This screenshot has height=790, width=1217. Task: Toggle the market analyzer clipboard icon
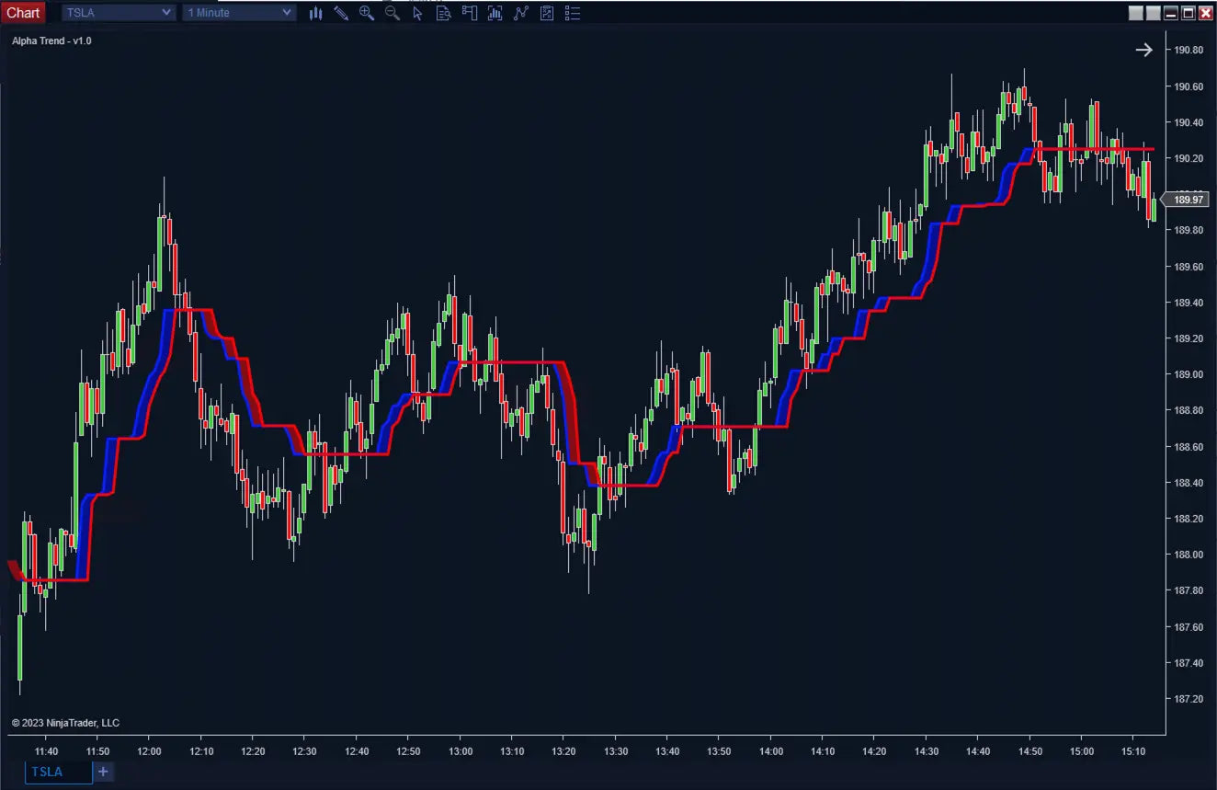coord(546,12)
